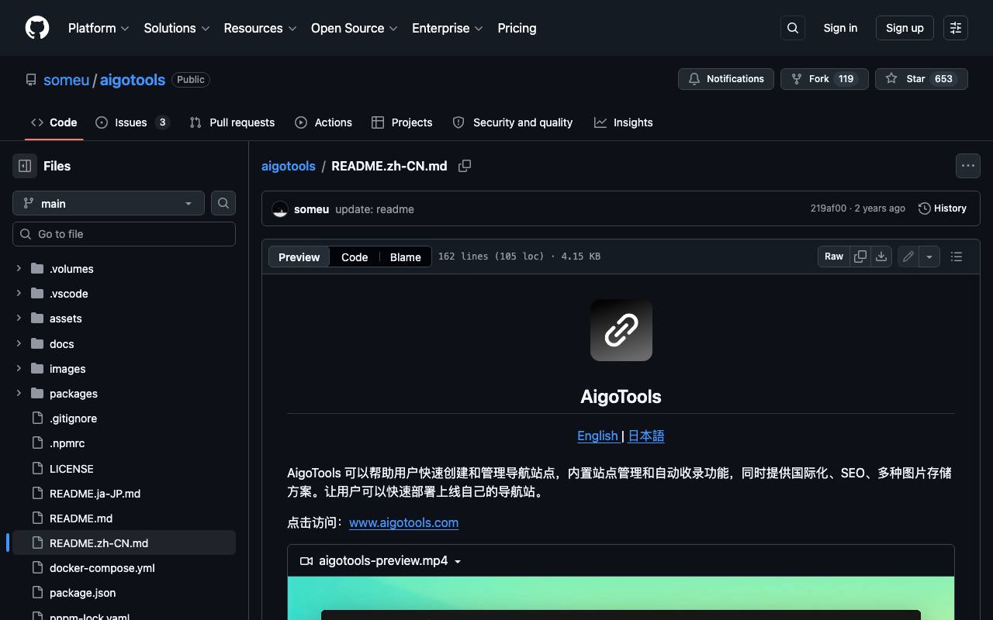Image resolution: width=993 pixels, height=620 pixels.
Task: Expand the Enterprise navigation menu
Action: pos(448,28)
